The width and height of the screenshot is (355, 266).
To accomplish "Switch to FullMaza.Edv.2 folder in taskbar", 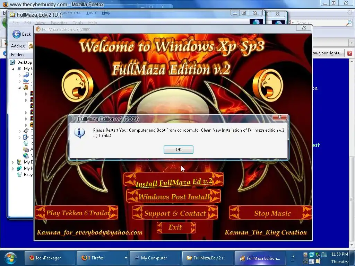I will pyautogui.click(x=207, y=258).
